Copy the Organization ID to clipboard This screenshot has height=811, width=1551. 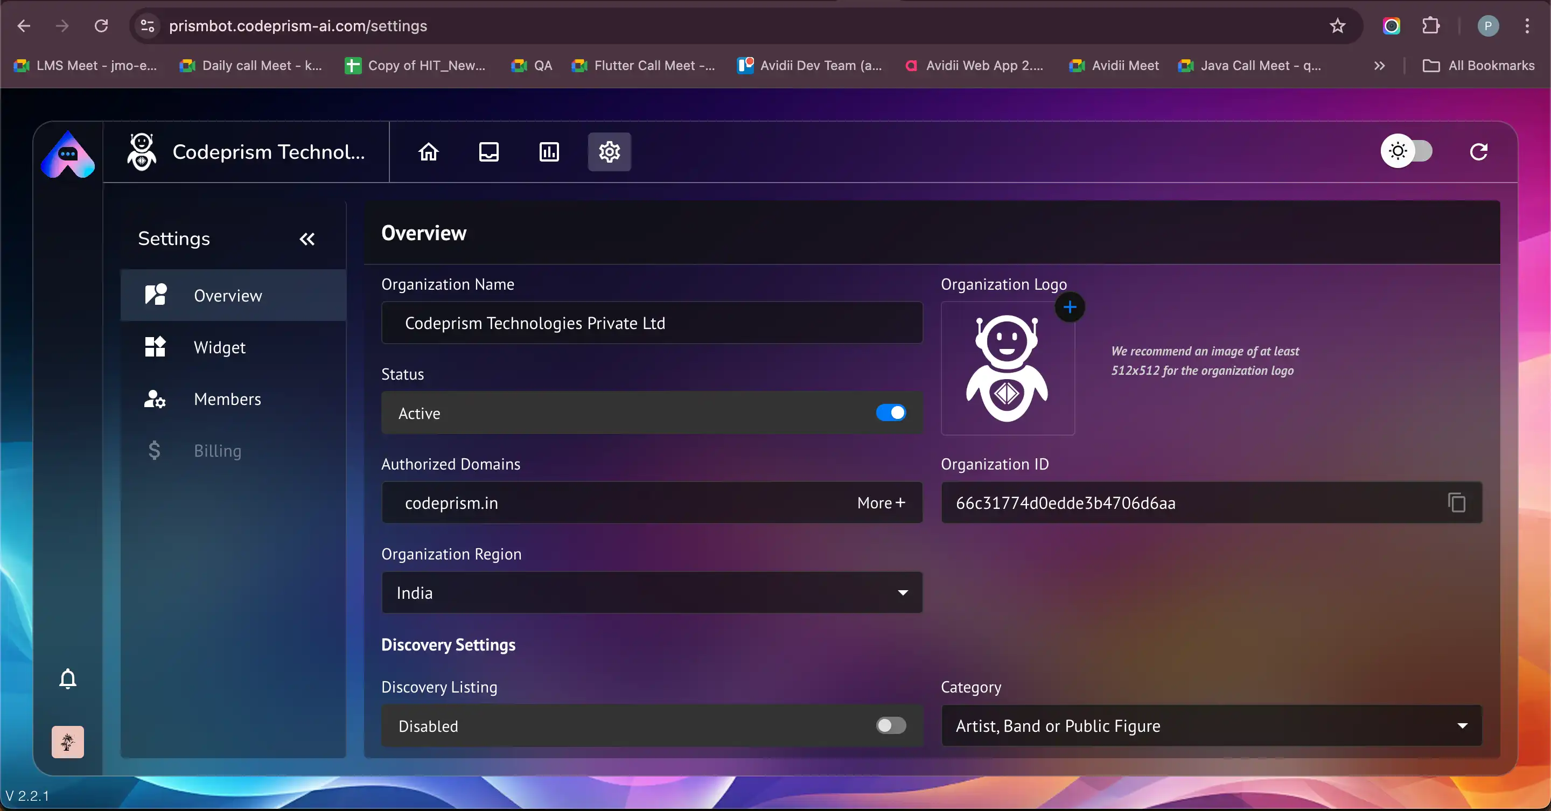1456,502
